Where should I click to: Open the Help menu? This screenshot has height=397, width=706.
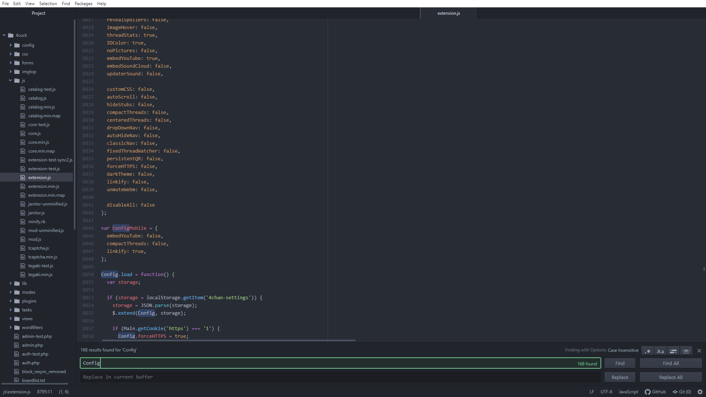point(101,4)
